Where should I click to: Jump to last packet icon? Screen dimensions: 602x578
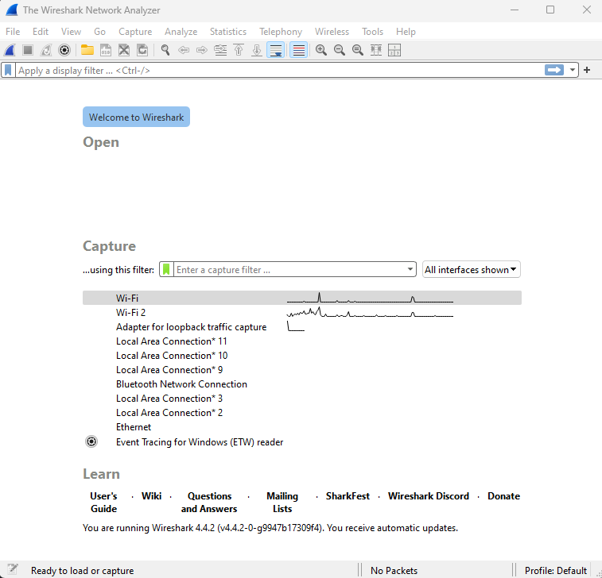(x=257, y=50)
